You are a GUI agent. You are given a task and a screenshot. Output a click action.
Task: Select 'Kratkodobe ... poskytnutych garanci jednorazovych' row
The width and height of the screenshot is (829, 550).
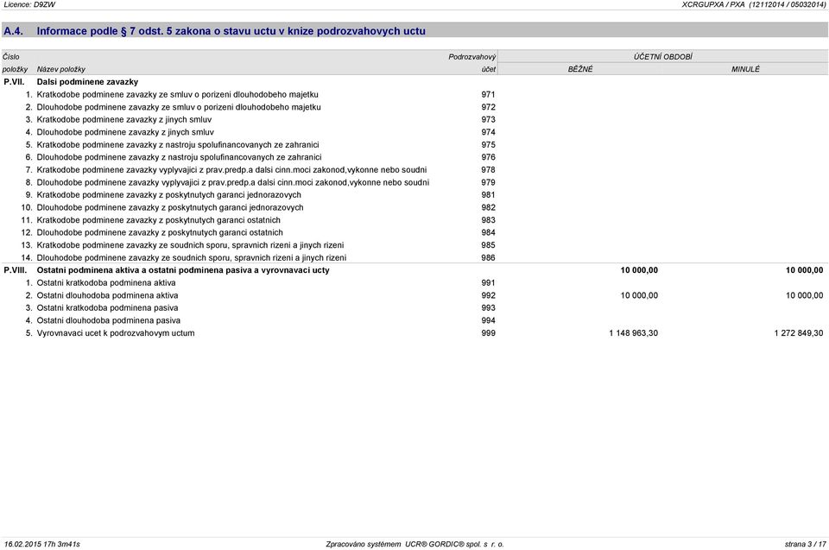414,195
